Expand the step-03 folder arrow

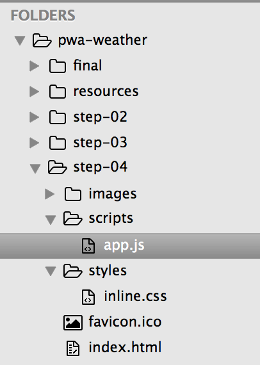tap(35, 143)
